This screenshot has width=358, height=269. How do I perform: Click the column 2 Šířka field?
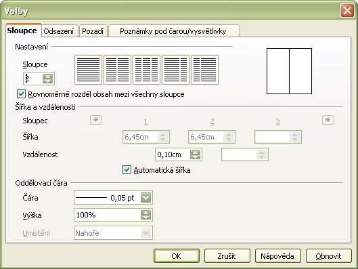tap(212, 137)
